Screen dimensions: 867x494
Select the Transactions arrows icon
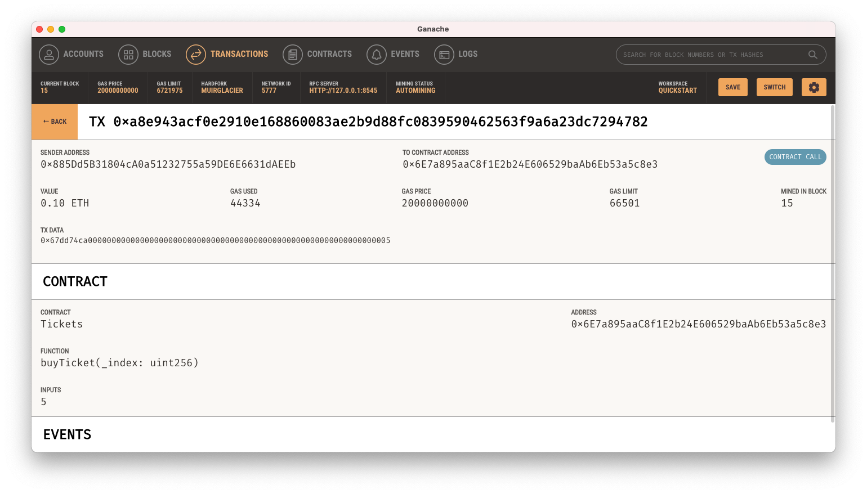click(196, 55)
